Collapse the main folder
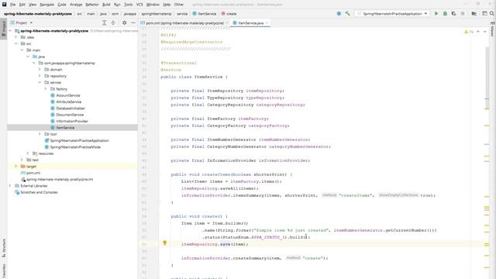 point(22,50)
